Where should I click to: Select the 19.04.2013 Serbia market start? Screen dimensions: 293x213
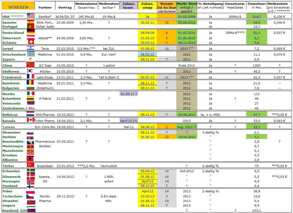(187, 137)
